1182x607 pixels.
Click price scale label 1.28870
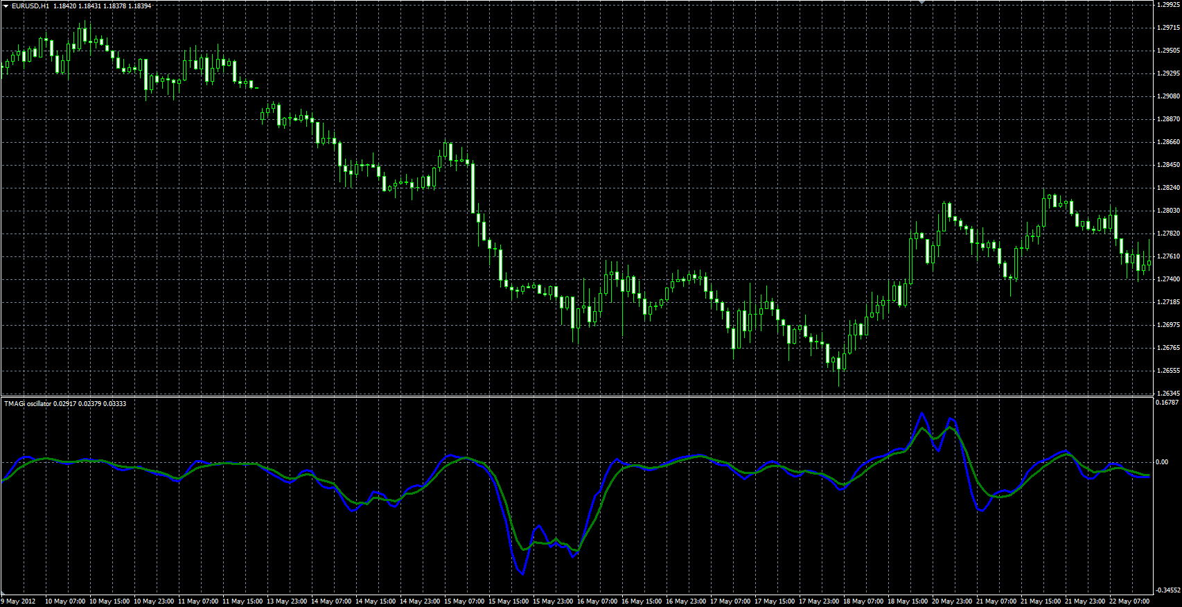[1168, 119]
